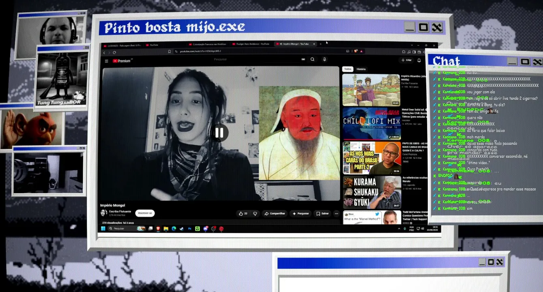Open the on-screen keyboard icon in search
The image size is (543, 292).
303,59
